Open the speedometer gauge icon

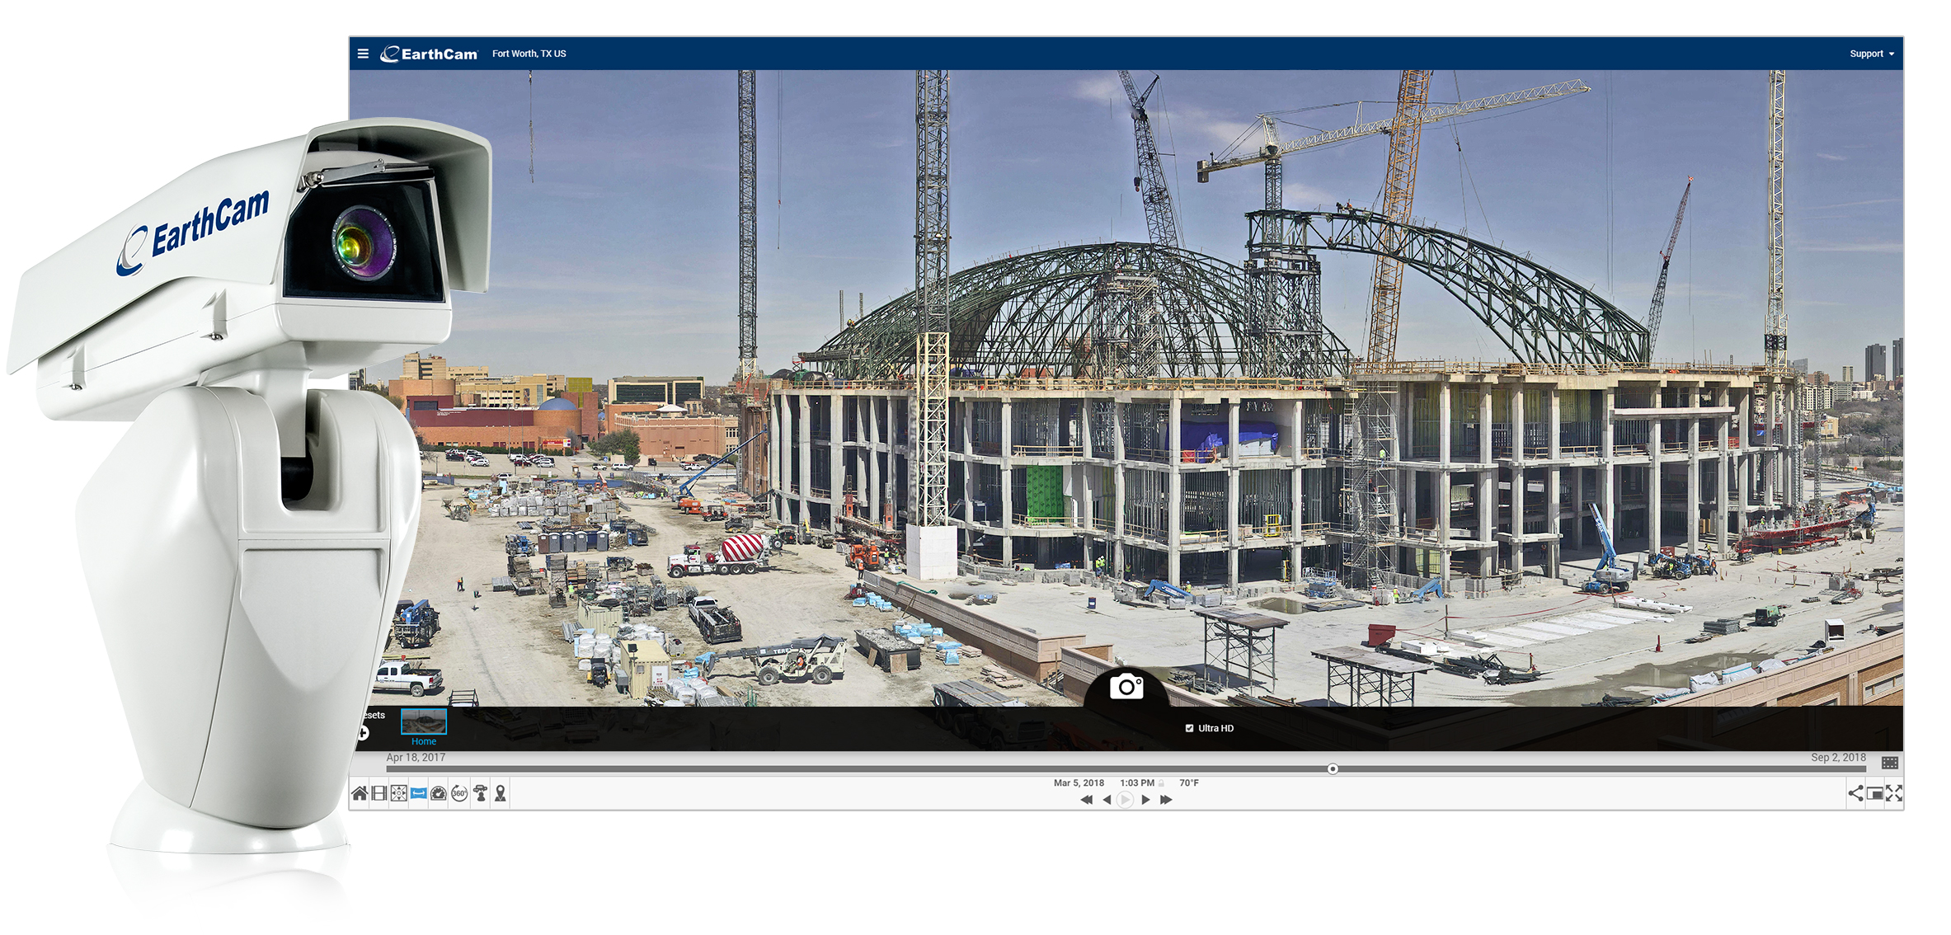[x=439, y=794]
